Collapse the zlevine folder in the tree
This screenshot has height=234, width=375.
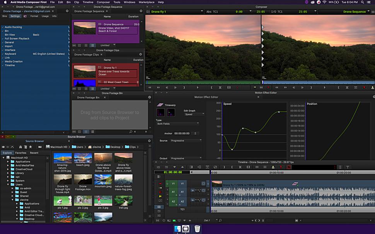click(x=12, y=200)
